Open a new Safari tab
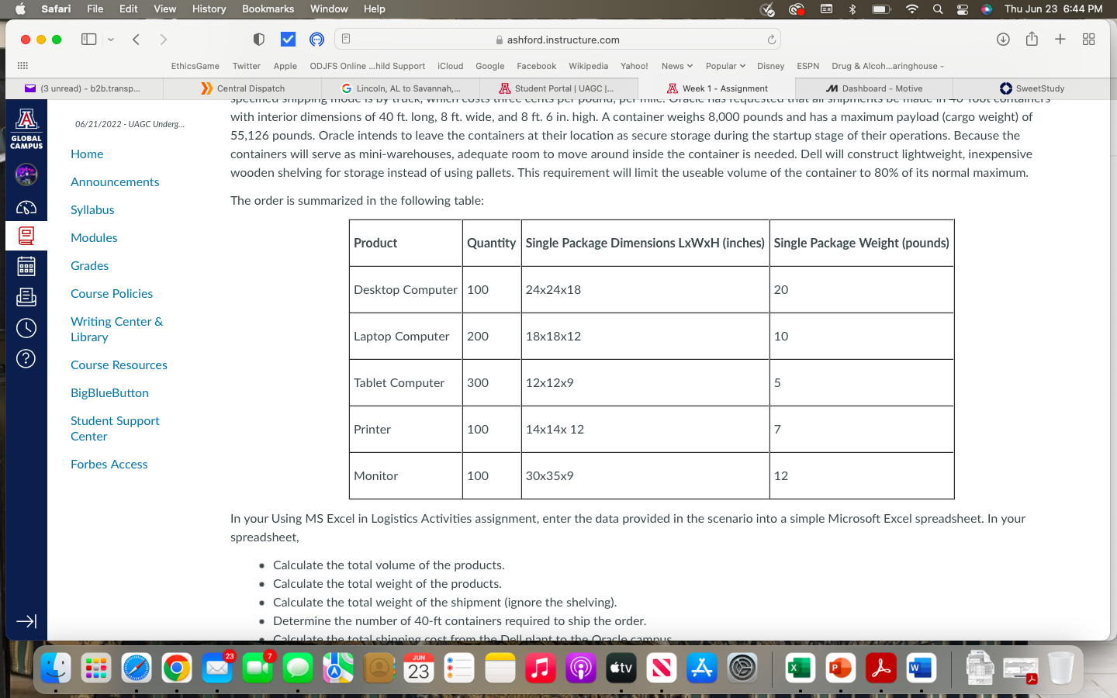Viewport: 1117px width, 698px height. point(1060,40)
